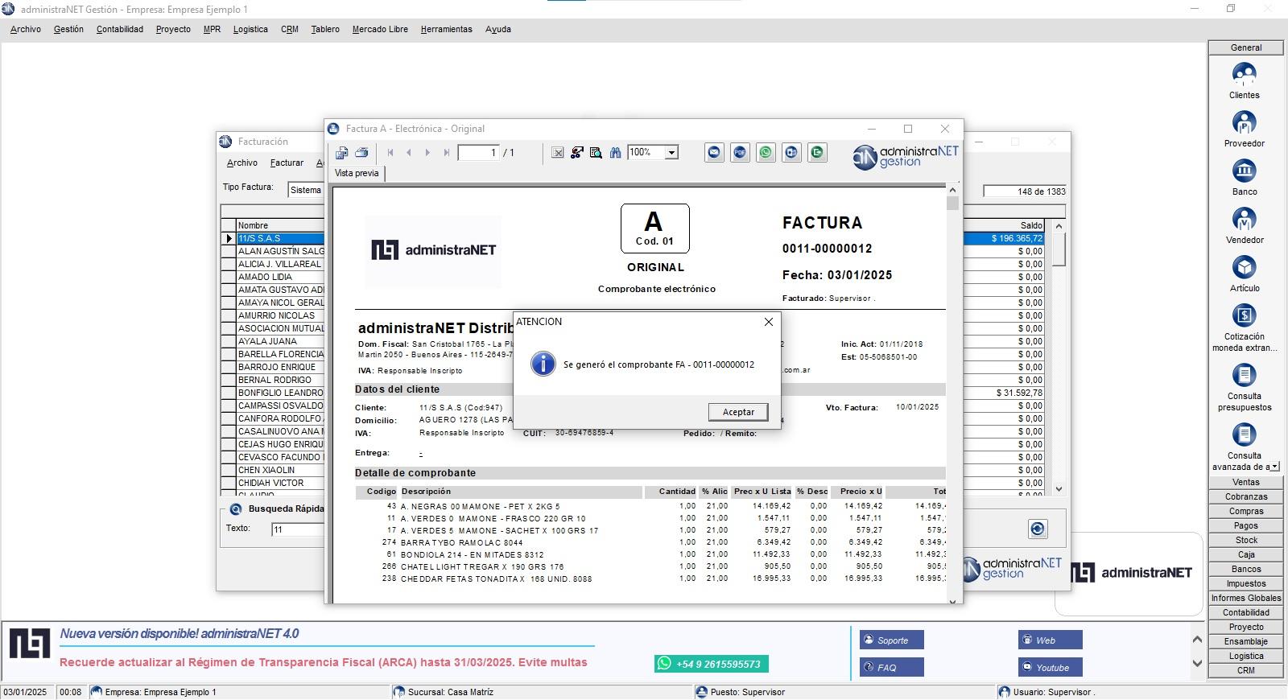The width and height of the screenshot is (1288, 700).
Task: Select the AMADO LIDIA customer row
Action: click(x=280, y=277)
